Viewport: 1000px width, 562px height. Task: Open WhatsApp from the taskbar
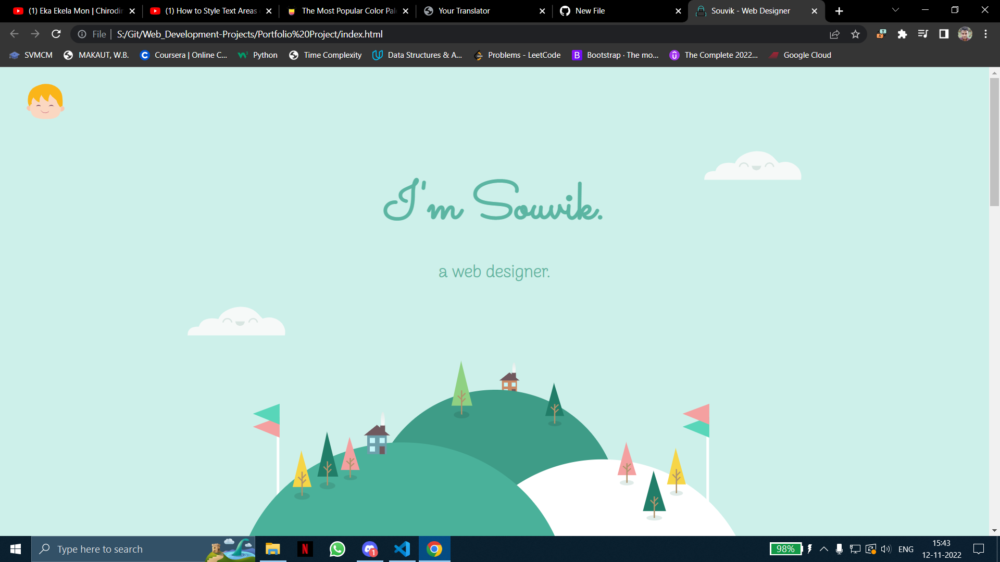point(337,549)
